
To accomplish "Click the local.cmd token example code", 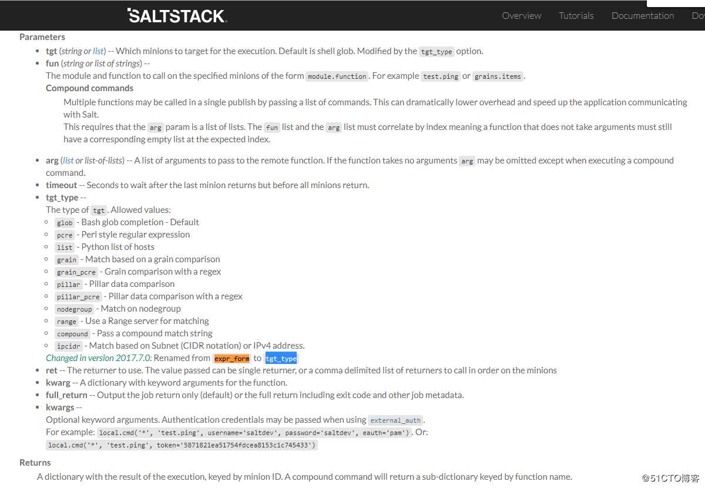I will tap(182, 445).
